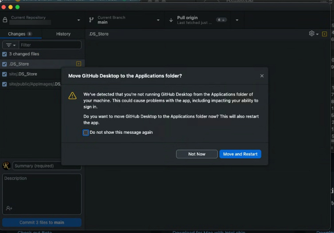This screenshot has height=233, width=334.
Task: Switch to the History tab
Action: pos(63,34)
